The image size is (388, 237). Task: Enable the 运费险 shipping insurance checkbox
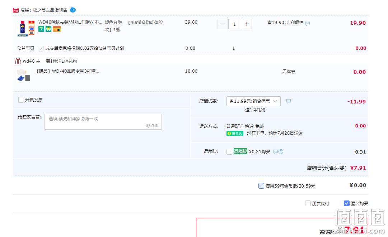[229, 151]
